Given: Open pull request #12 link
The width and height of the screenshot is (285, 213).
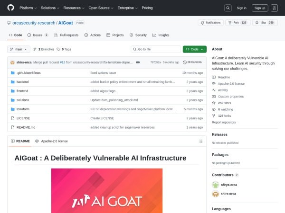Looking at the screenshot, I should [x=62, y=62].
